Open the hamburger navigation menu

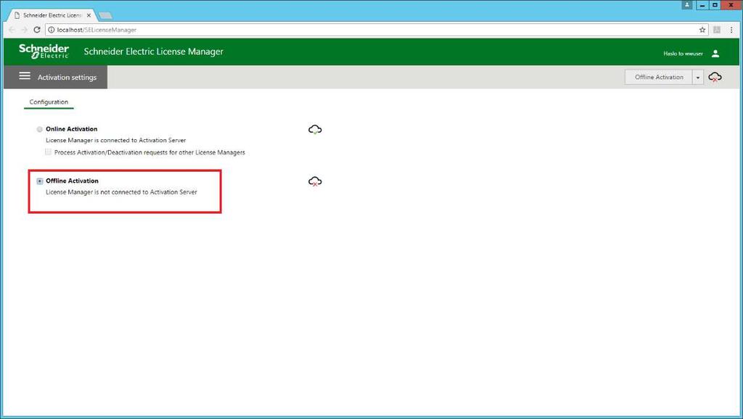click(25, 76)
